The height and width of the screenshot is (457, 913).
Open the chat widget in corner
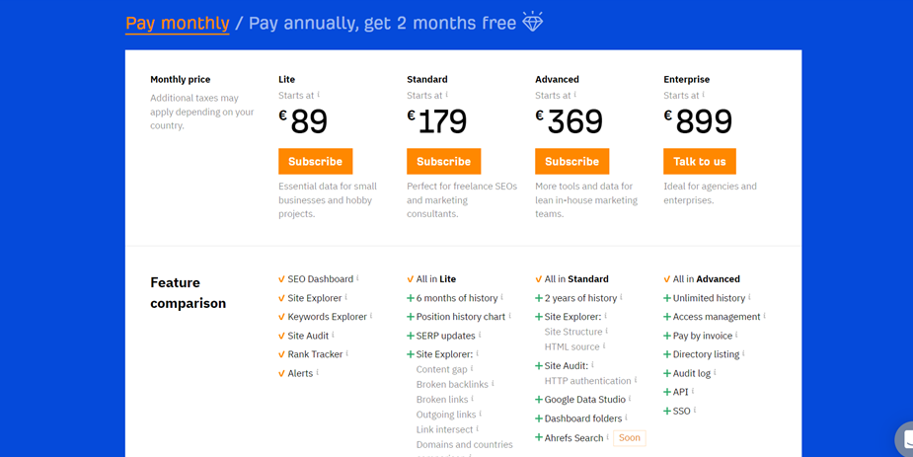(905, 439)
